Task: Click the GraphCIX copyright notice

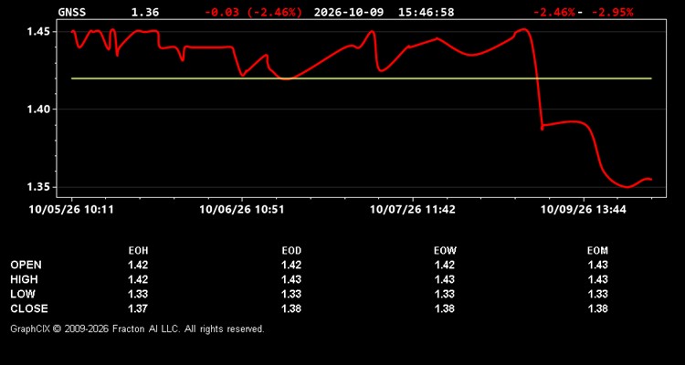Action: coord(138,328)
